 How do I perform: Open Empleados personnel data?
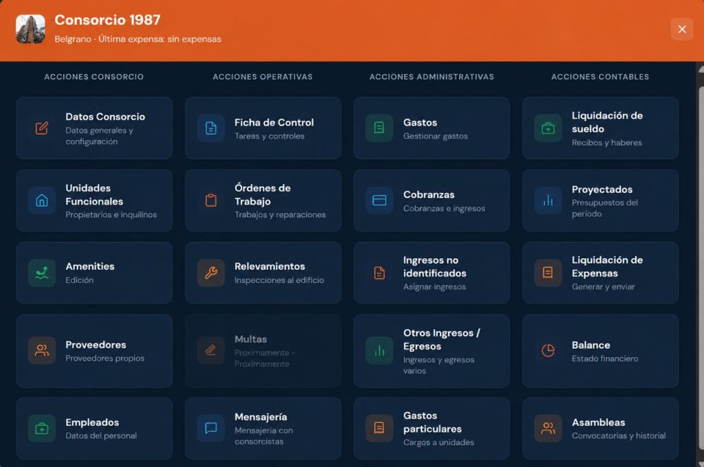pos(94,428)
